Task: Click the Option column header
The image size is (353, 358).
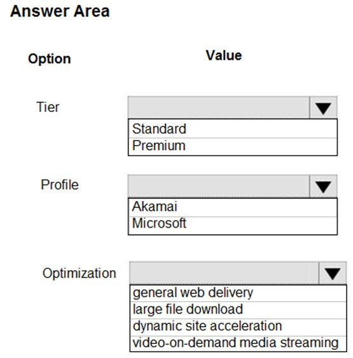Action: [50, 59]
